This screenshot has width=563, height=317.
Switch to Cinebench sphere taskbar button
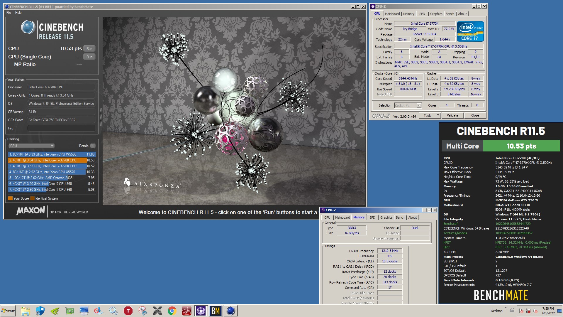tap(230, 311)
